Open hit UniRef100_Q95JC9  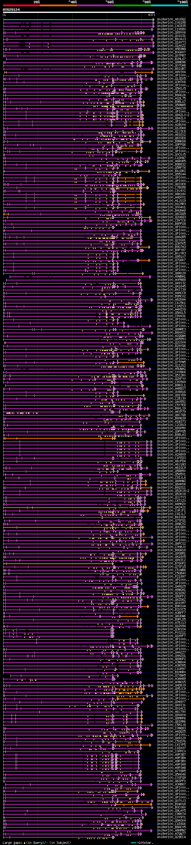coord(171,689)
